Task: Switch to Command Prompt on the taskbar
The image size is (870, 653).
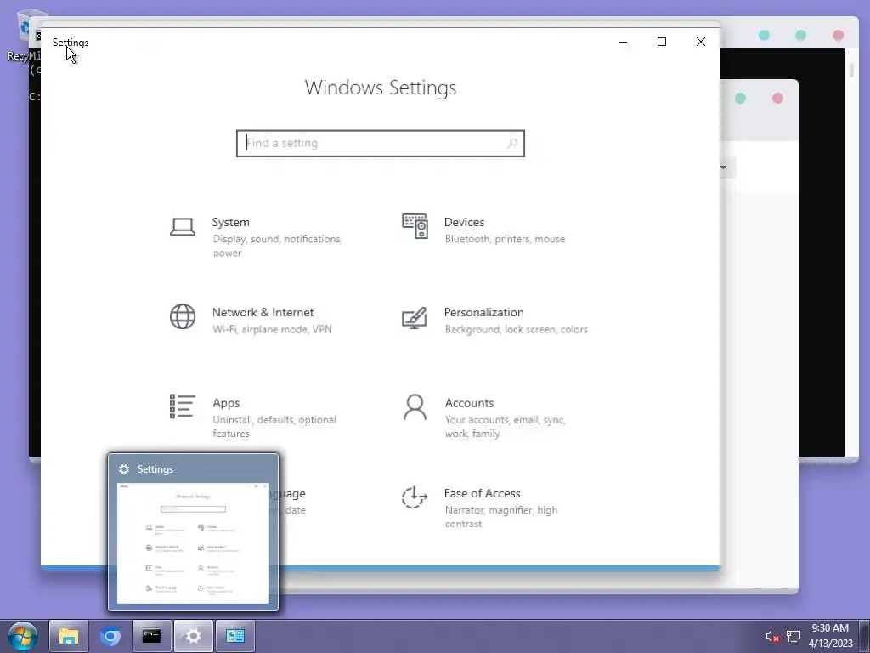Action: [x=151, y=636]
